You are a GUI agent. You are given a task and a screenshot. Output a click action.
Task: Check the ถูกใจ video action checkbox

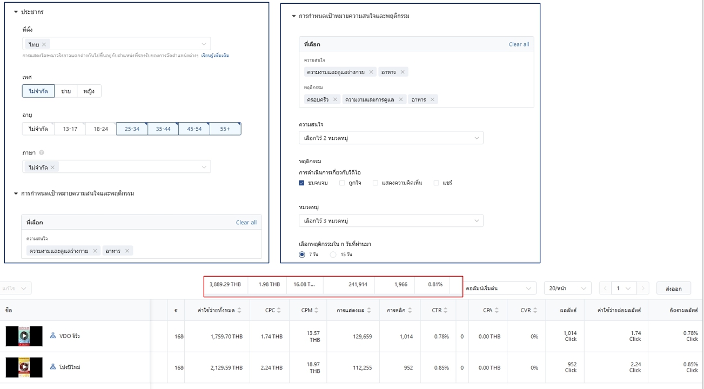(x=342, y=183)
